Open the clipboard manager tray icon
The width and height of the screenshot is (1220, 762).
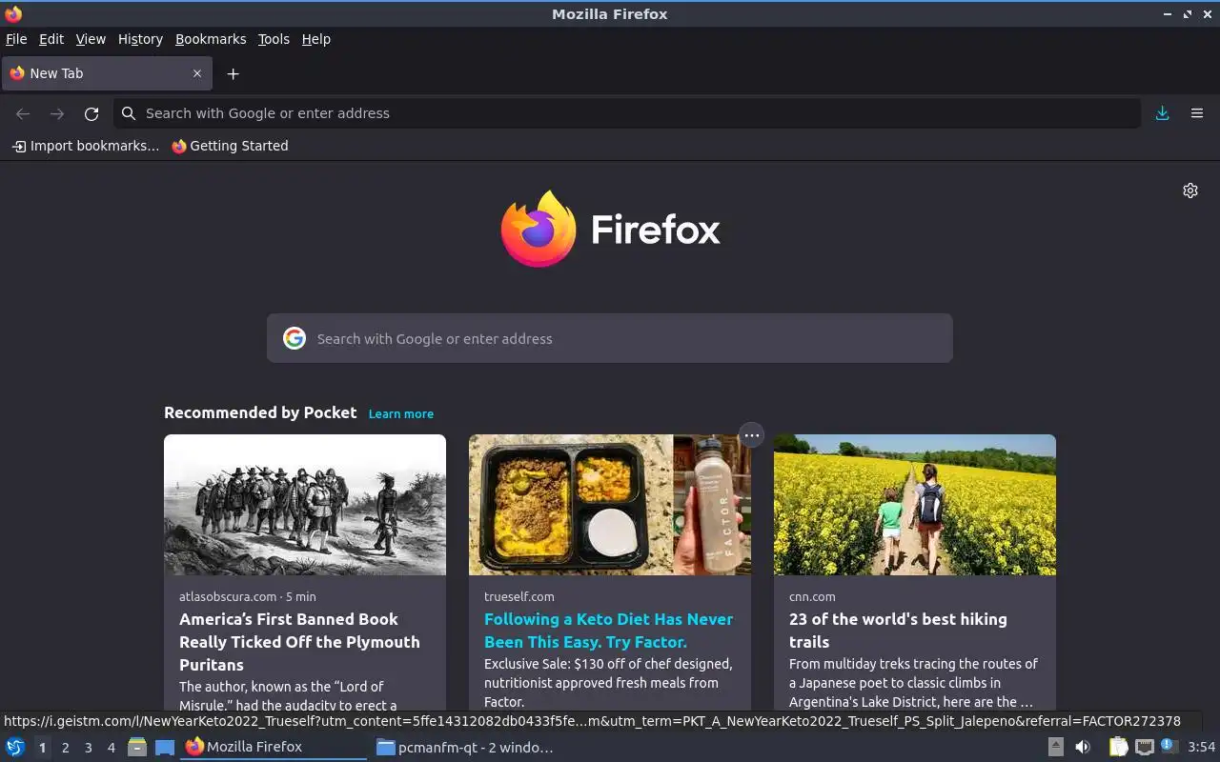point(1118,747)
